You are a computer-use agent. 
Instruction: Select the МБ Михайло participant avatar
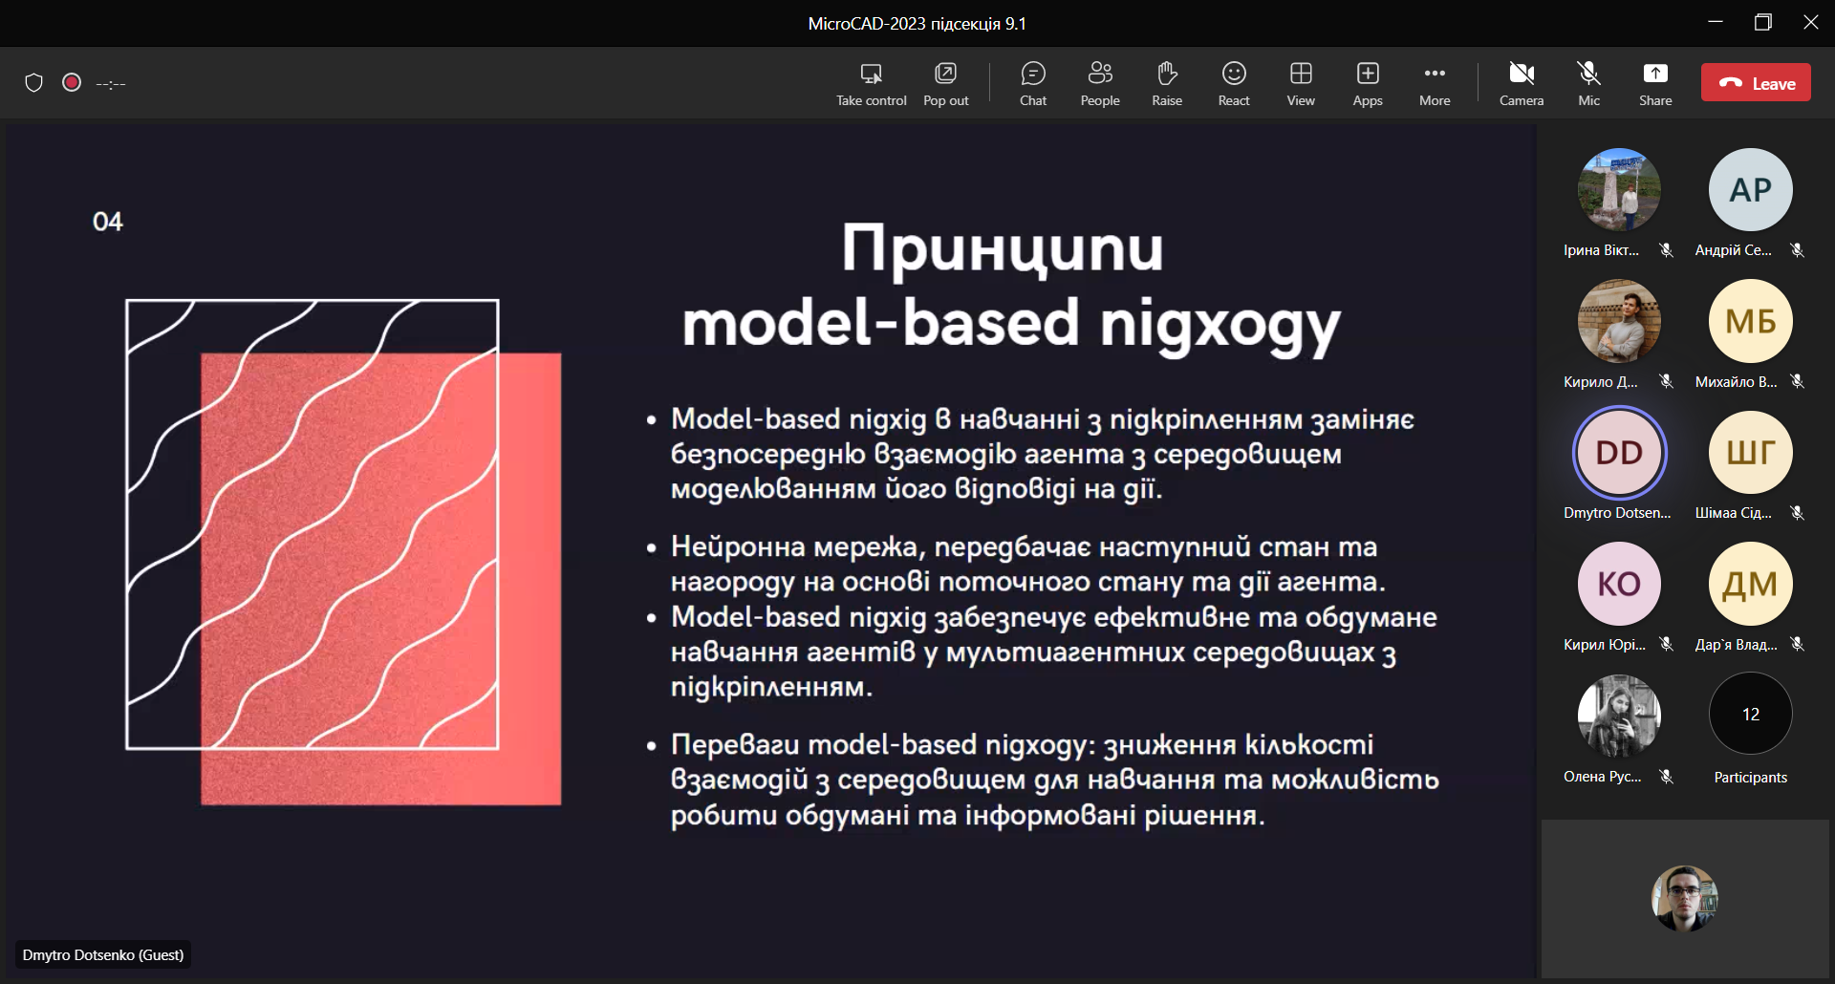point(1750,321)
